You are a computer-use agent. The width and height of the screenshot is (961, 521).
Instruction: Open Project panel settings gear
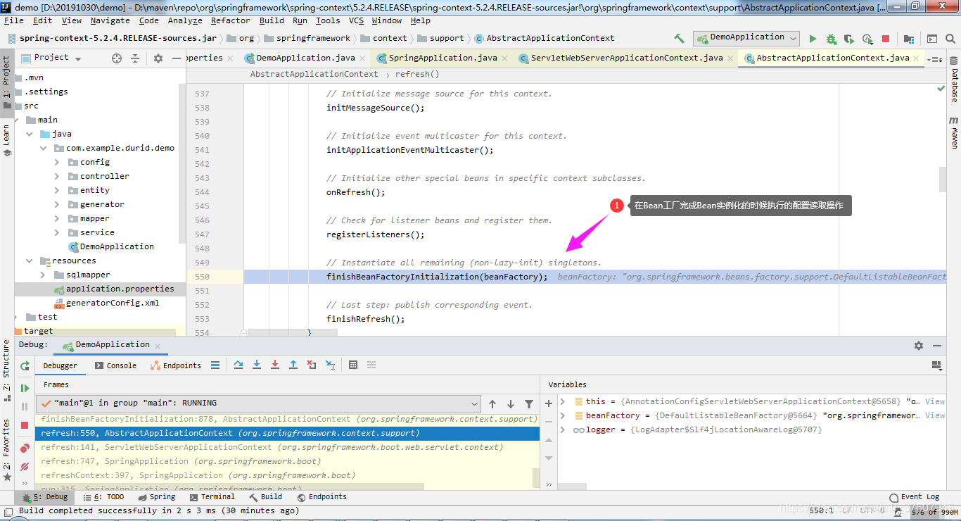pos(158,58)
